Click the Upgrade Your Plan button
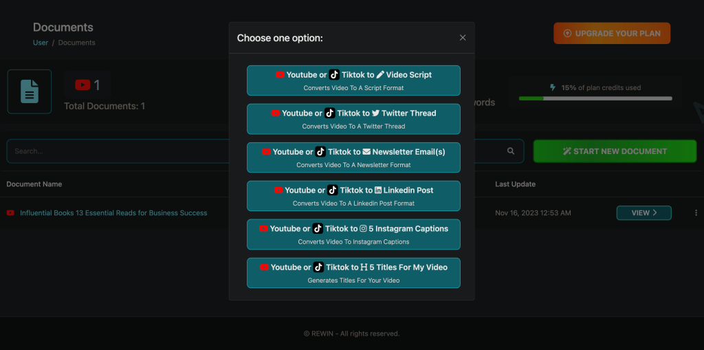 611,33
